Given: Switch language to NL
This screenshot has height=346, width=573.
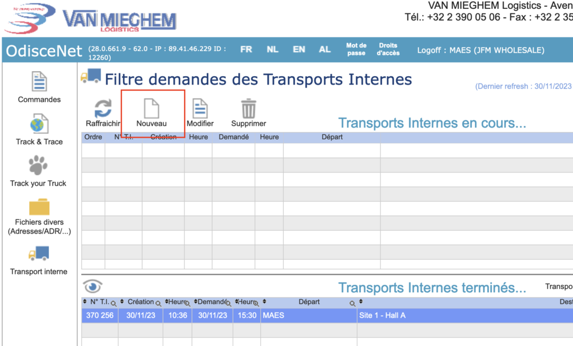Looking at the screenshot, I should point(273,49).
